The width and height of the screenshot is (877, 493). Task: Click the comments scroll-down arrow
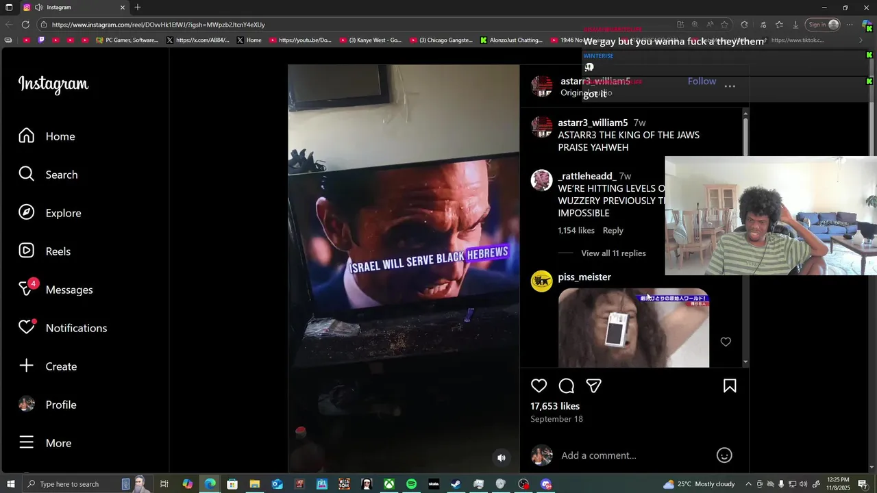pos(746,362)
